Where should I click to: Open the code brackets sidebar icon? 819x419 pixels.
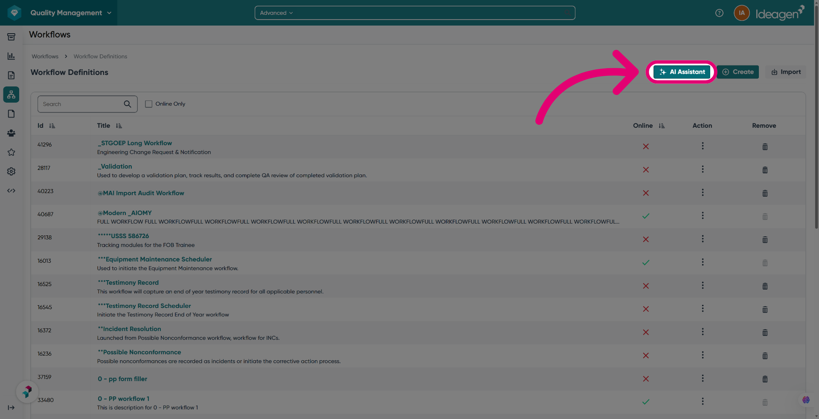coord(11,190)
